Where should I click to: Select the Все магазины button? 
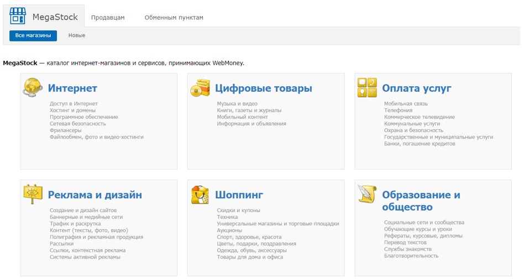33,35
